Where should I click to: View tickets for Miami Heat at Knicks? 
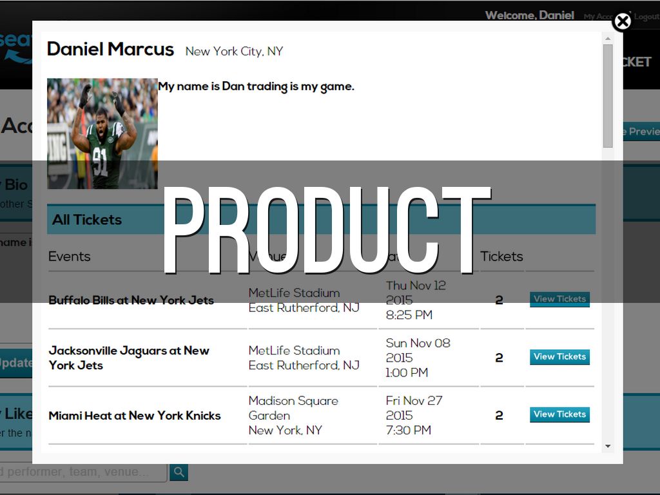pyautogui.click(x=559, y=414)
